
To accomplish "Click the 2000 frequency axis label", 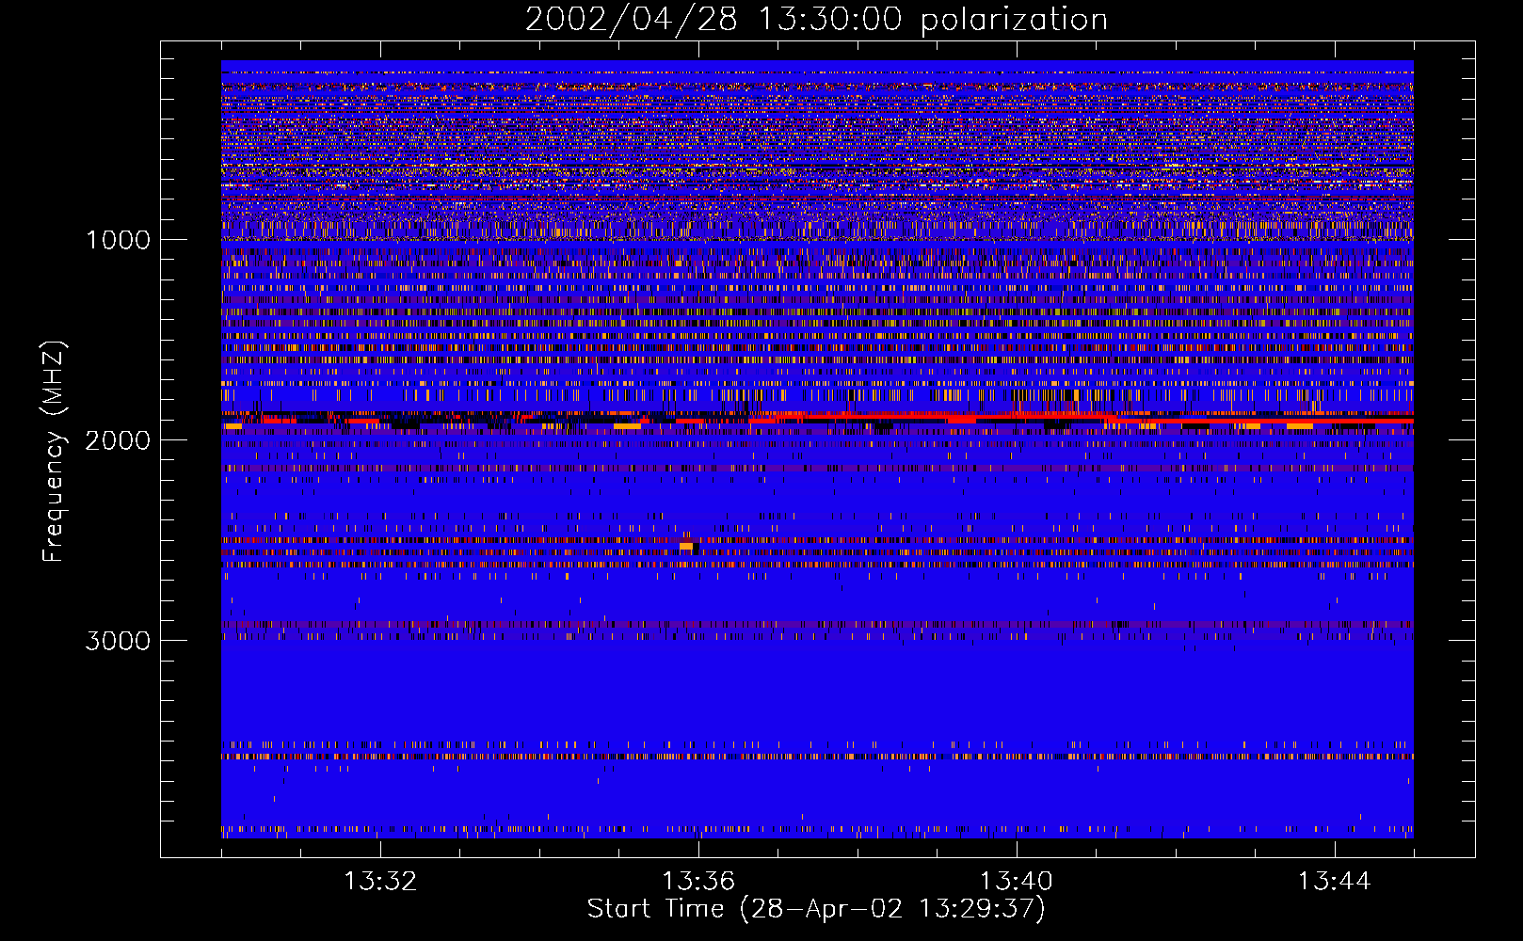I will [x=118, y=440].
